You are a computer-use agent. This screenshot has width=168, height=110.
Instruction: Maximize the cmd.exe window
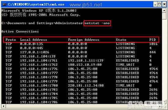[159, 5]
